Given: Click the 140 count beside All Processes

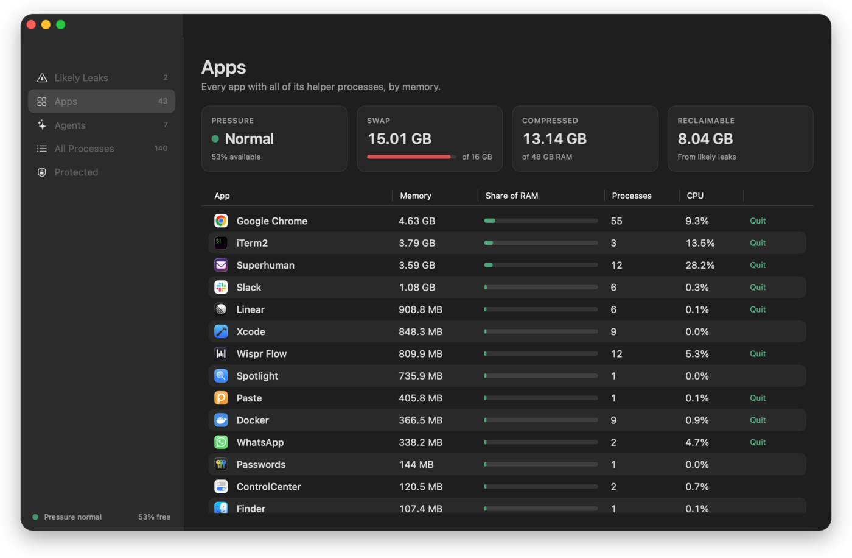Looking at the screenshot, I should click(x=161, y=148).
